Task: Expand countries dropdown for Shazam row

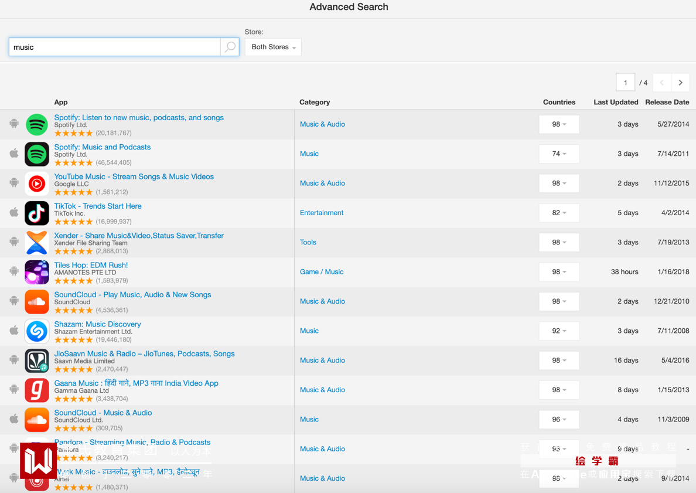Action: [x=559, y=331]
